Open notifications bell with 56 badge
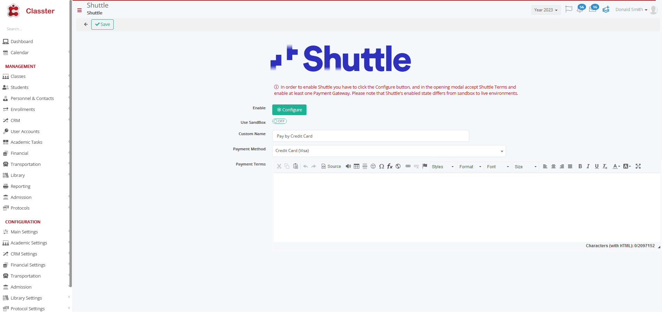 581,8
